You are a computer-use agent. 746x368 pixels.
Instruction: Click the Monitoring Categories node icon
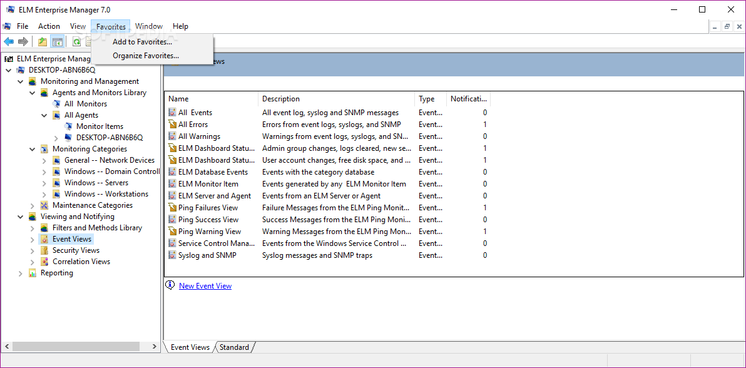44,149
